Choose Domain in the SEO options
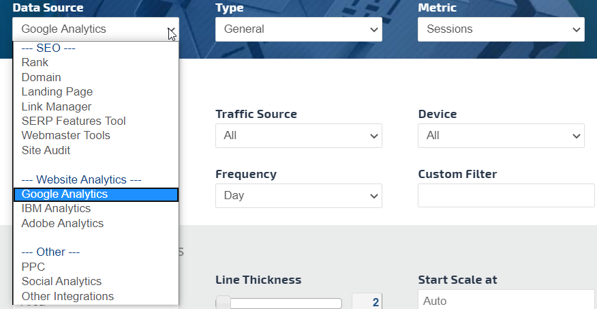 [x=41, y=77]
